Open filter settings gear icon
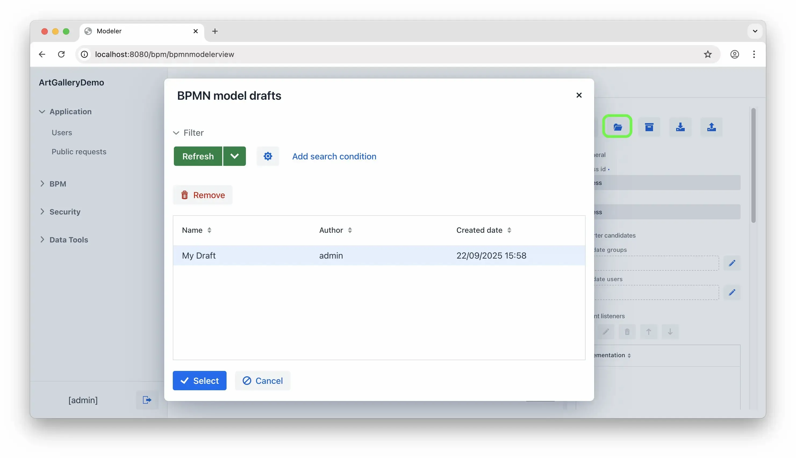Viewport: 796px width, 458px height. coord(268,156)
